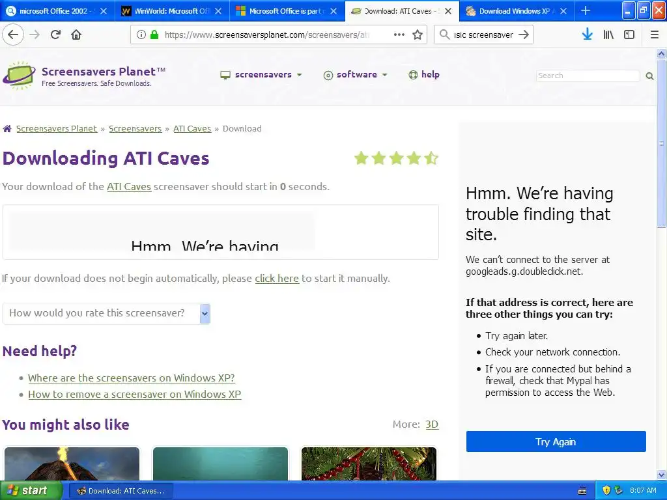Click into the site Search field

click(x=588, y=76)
